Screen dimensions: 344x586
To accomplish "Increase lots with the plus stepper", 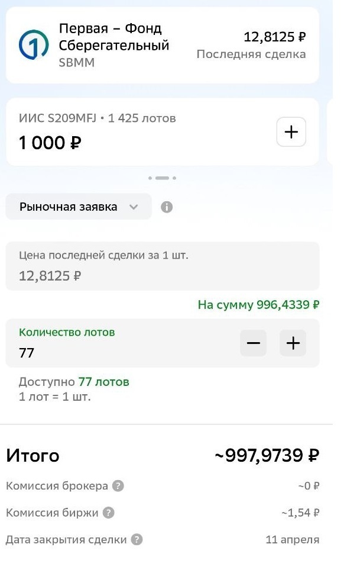I will pos(293,343).
